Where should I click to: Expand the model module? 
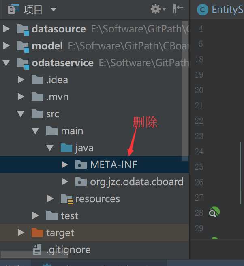click(6, 46)
